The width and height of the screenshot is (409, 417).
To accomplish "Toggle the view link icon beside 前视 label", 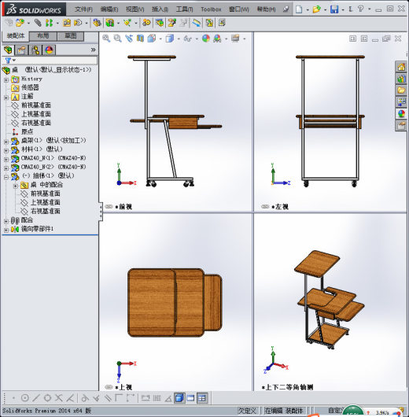I will click(109, 206).
